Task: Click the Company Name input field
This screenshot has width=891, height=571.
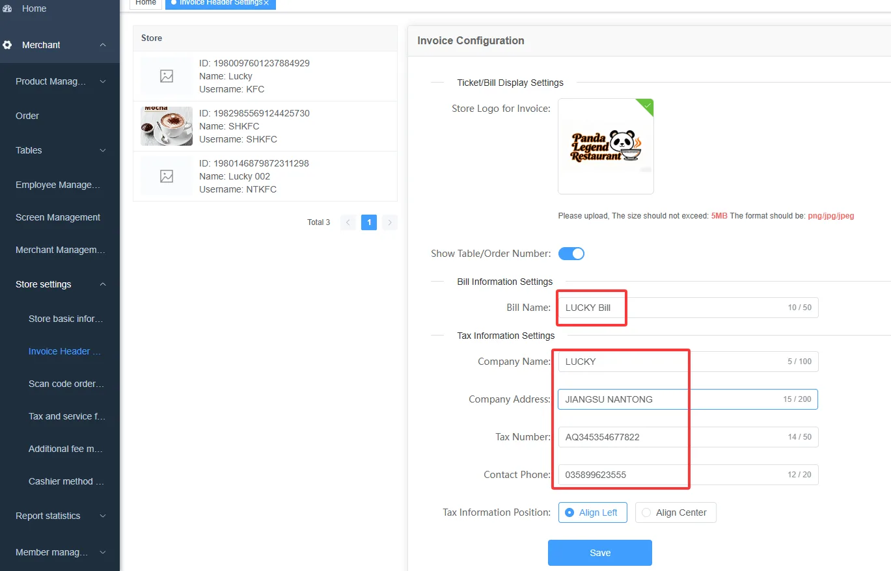Action: 688,362
